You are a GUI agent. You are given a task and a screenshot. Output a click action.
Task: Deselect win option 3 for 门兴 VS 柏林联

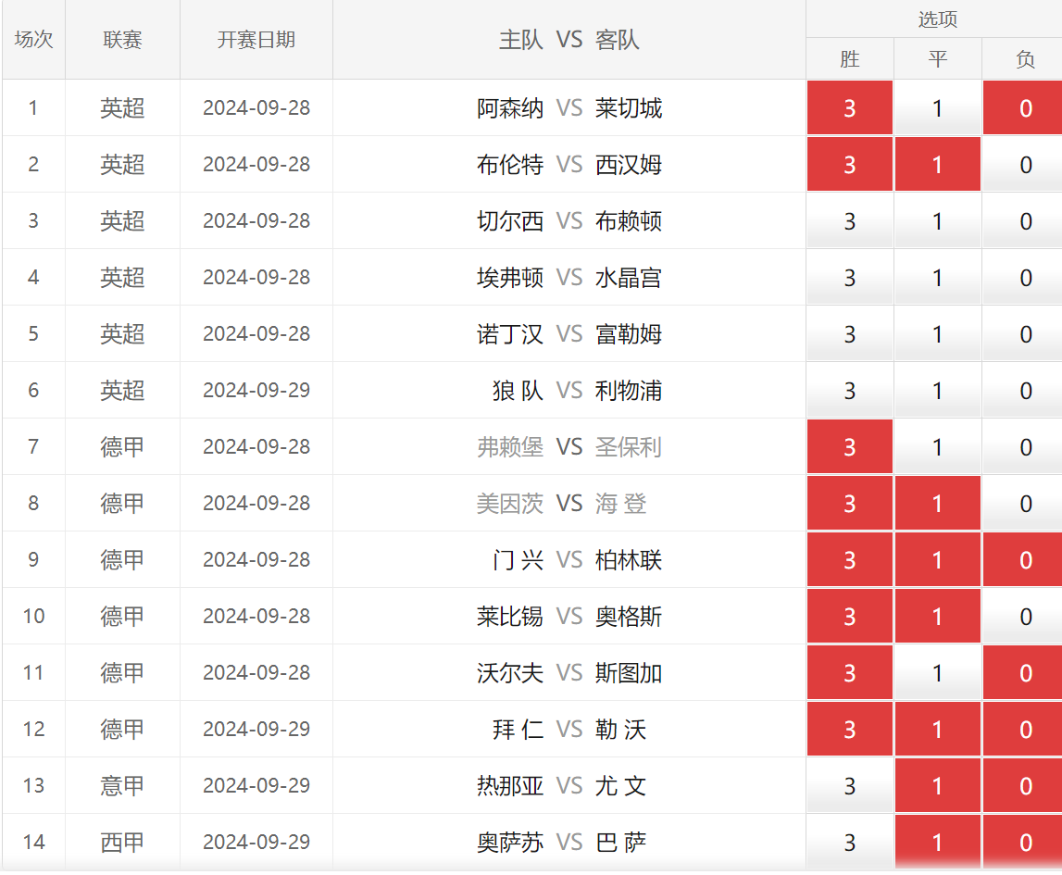tap(849, 559)
